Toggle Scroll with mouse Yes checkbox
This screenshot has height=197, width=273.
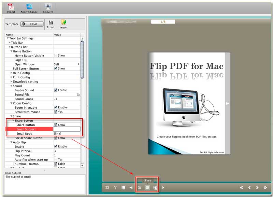click(56, 112)
